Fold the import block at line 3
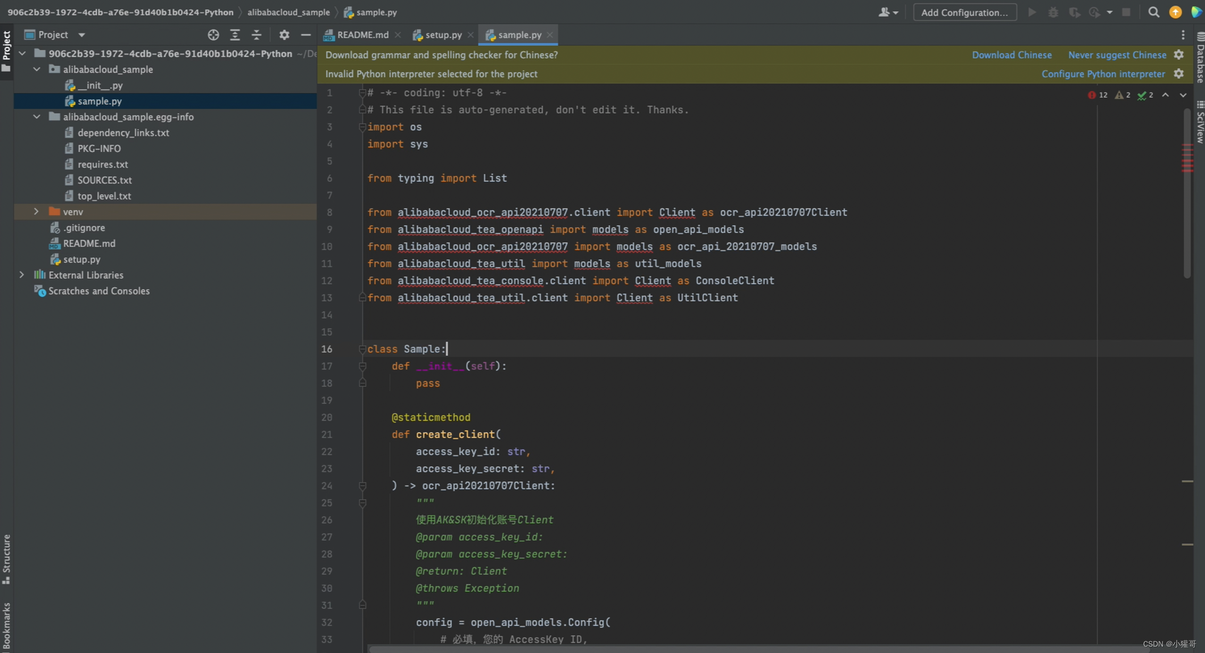1205x653 pixels. [362, 127]
